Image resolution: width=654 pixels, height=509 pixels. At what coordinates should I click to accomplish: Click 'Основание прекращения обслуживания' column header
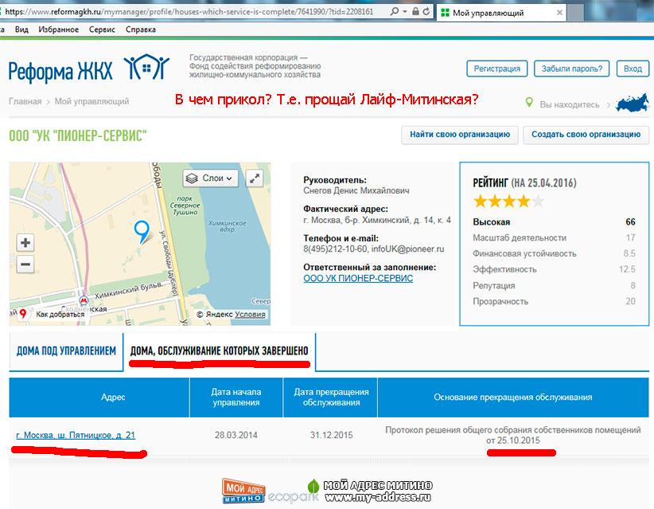point(513,397)
